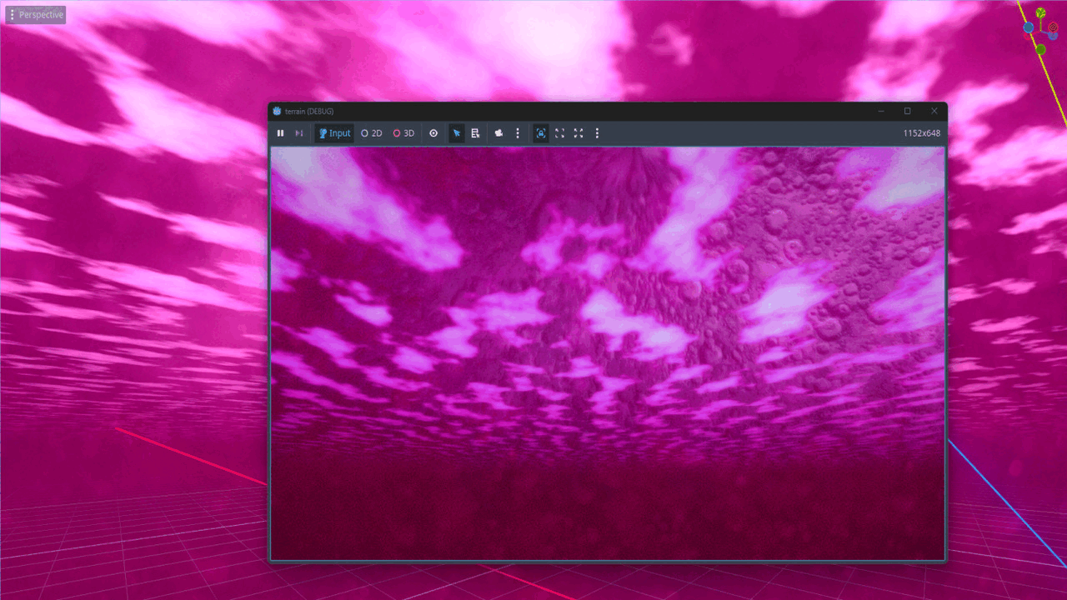Click the top green Y axis gizmo handle
1067x600 pixels.
(x=1040, y=12)
